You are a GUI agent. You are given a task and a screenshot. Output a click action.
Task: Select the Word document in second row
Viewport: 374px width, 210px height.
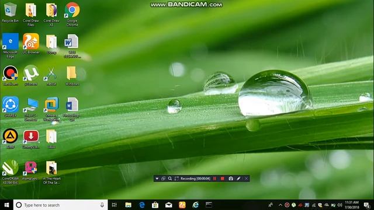point(72,45)
